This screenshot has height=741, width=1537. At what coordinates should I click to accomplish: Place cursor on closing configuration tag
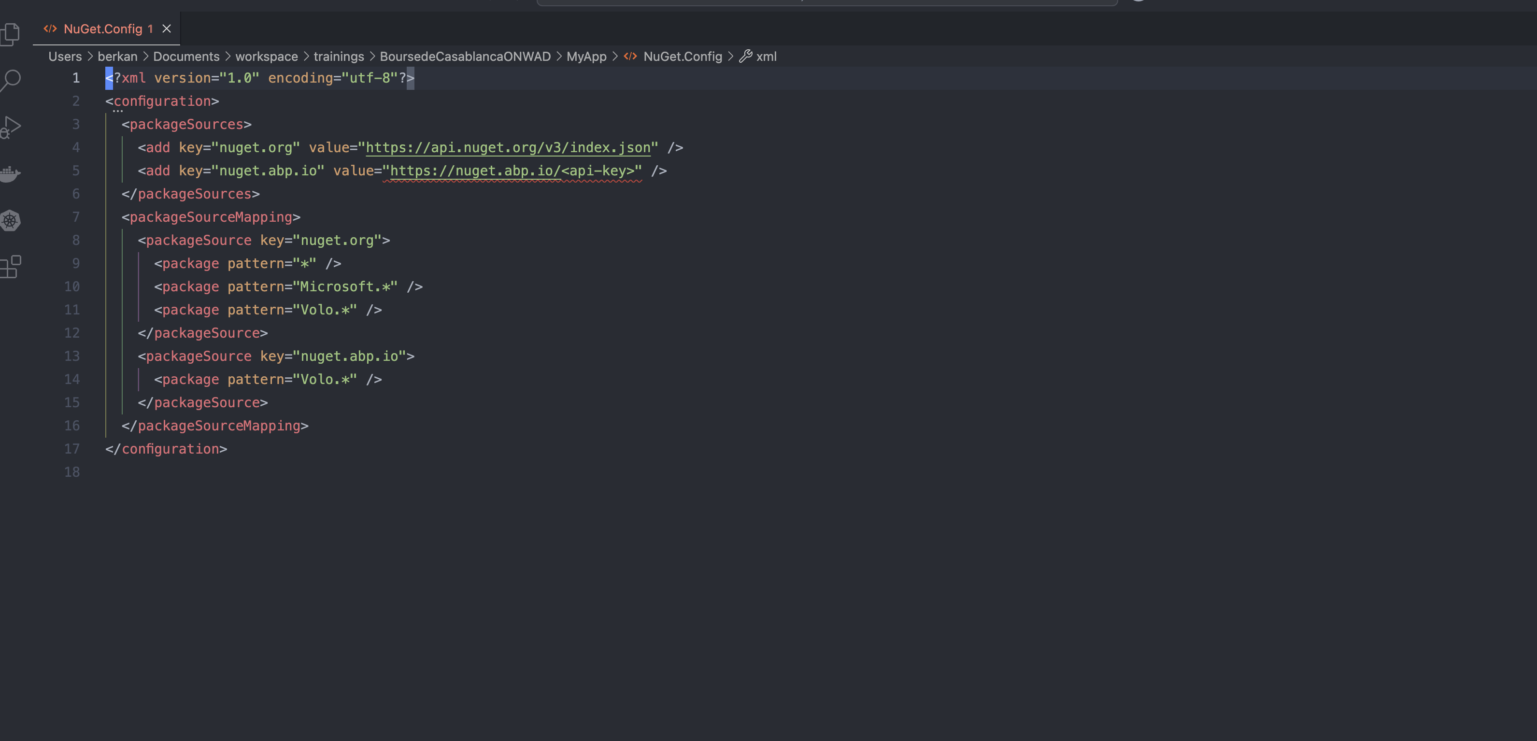[x=170, y=449]
